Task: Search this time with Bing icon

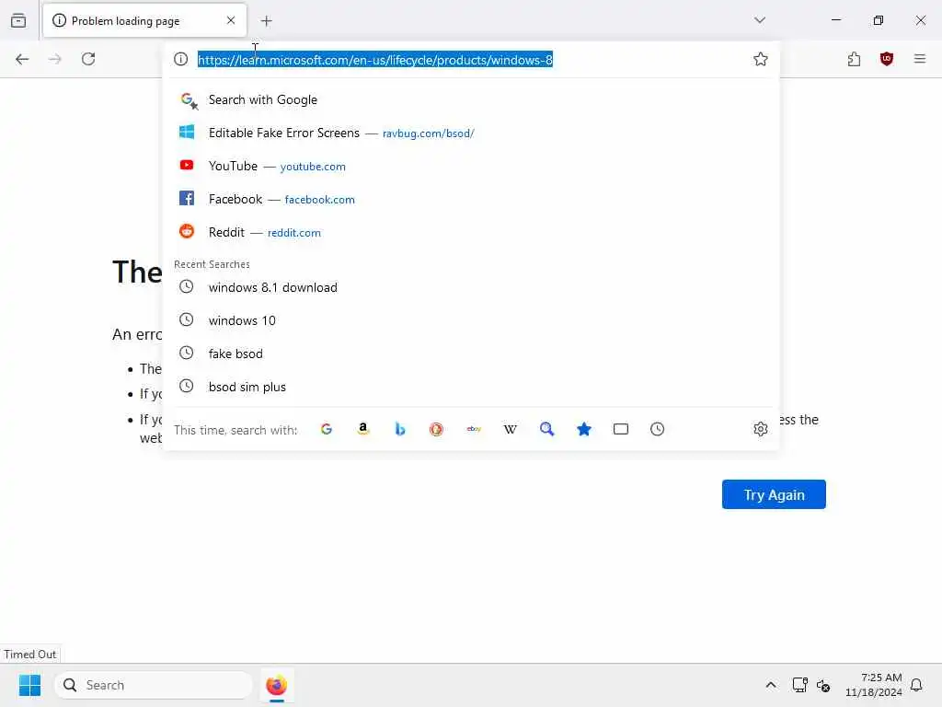Action: (399, 429)
